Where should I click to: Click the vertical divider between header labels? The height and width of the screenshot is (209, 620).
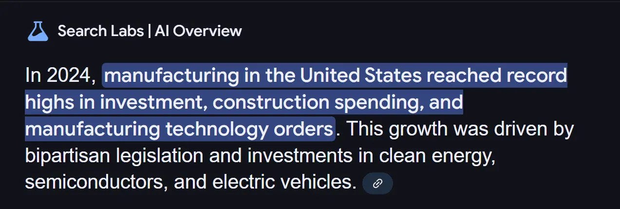coord(150,31)
